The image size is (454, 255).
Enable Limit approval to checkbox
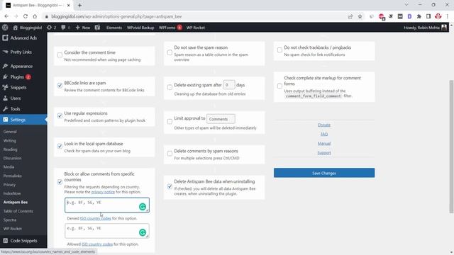170,121
